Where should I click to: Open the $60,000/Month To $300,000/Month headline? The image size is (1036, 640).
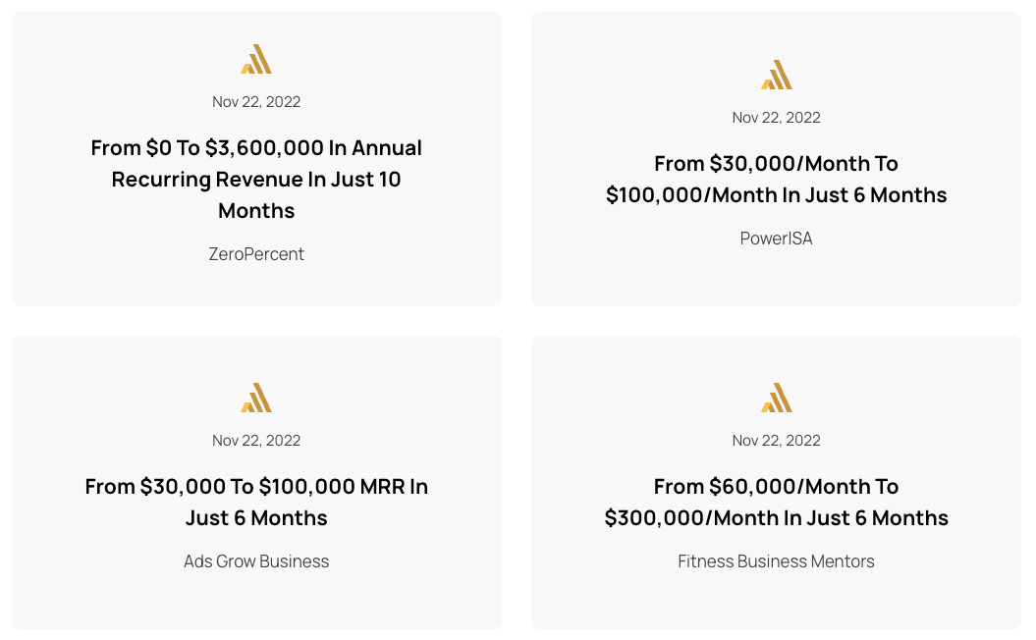(x=777, y=502)
